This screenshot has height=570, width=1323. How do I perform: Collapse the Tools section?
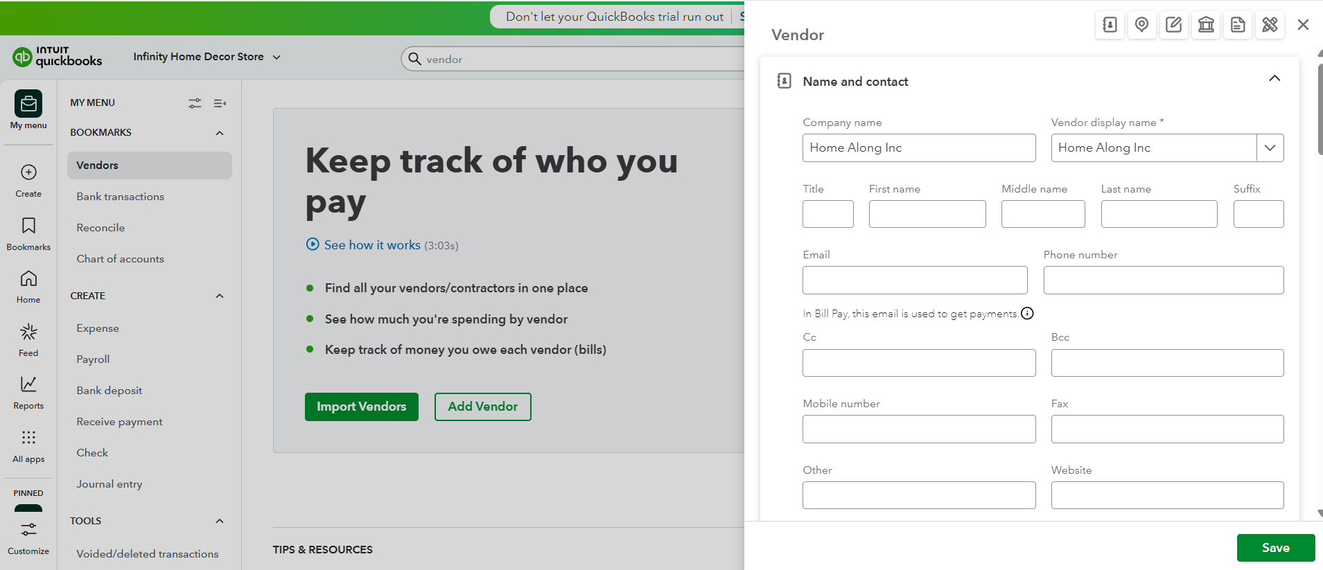[x=220, y=521]
